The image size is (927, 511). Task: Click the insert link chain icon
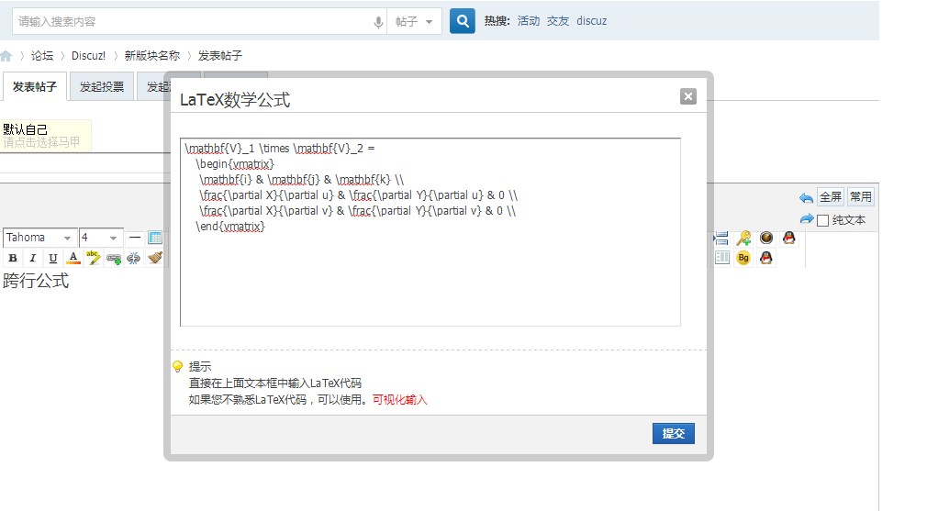click(x=114, y=259)
